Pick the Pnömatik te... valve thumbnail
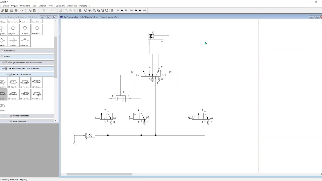The height and width of the screenshot is (181, 322). click(37, 95)
